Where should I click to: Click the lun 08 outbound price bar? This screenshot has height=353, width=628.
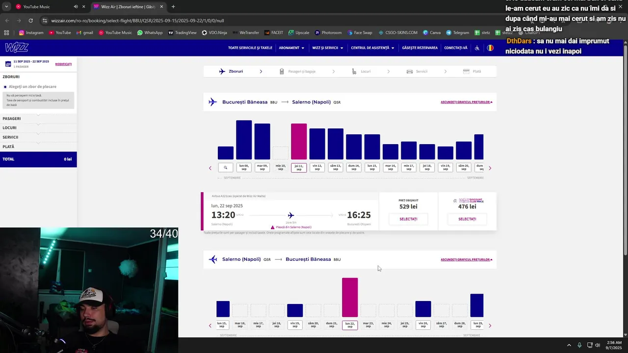click(x=244, y=140)
